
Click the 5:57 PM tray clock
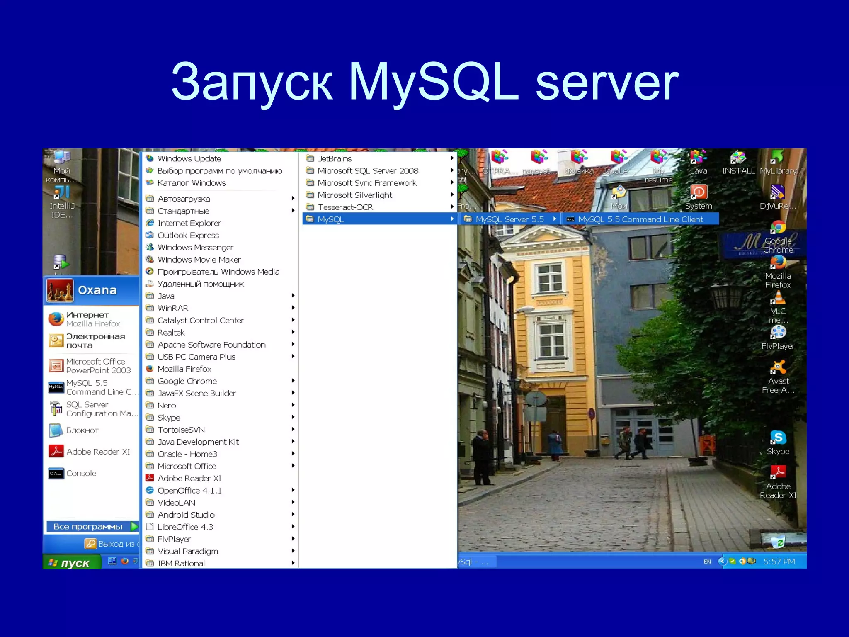[779, 562]
